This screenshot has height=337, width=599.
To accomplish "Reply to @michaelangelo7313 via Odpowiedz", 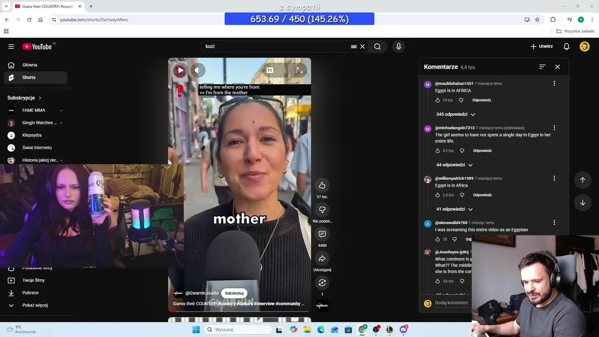I will click(482, 151).
